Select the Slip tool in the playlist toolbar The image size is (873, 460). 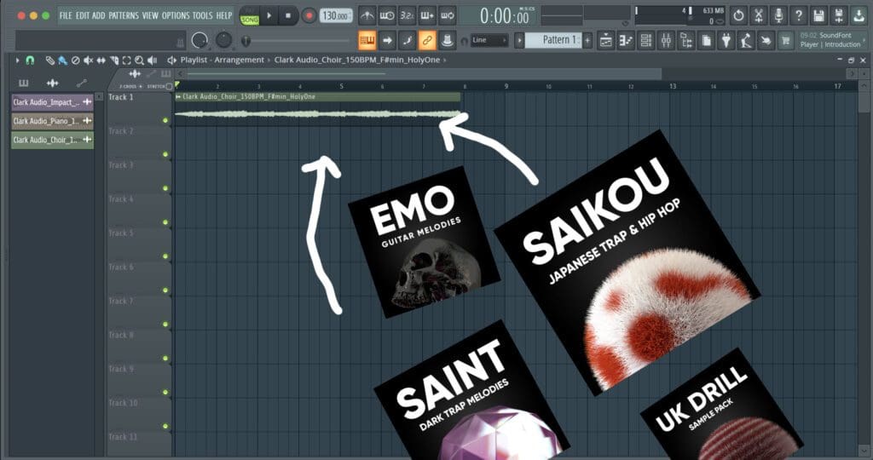coord(101,60)
